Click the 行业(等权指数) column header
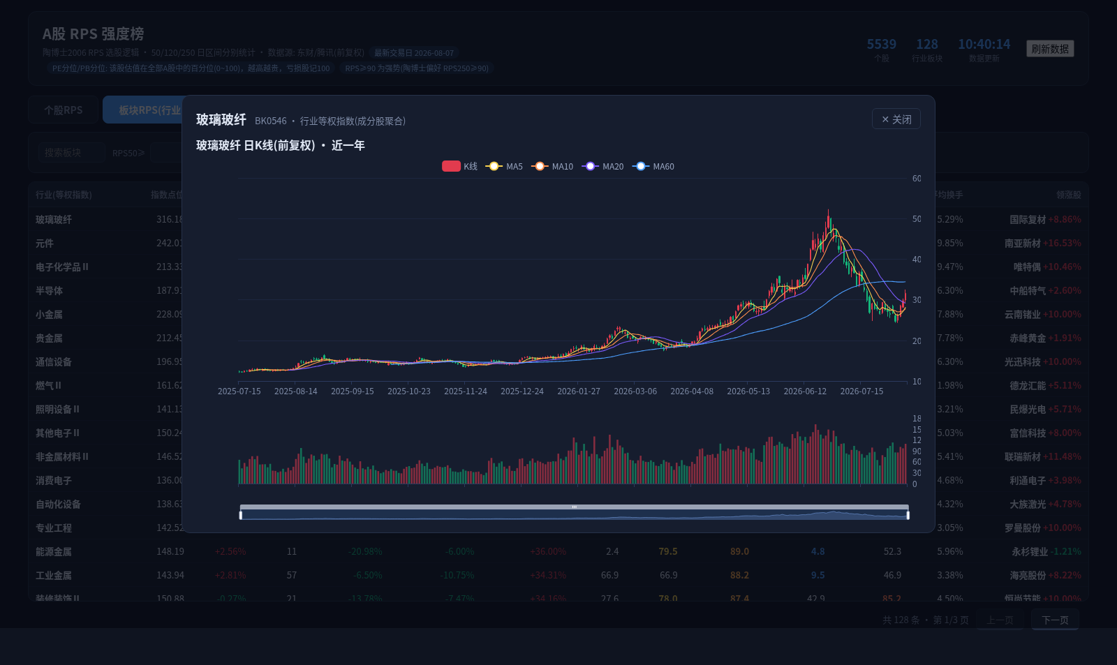1117x665 pixels. (64, 195)
